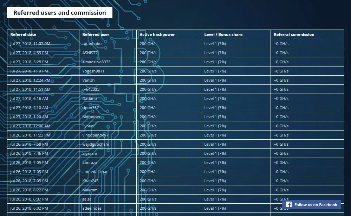Click date Jul 26, 2018, 7:58 PM
351x216 pixels.
tap(29, 144)
